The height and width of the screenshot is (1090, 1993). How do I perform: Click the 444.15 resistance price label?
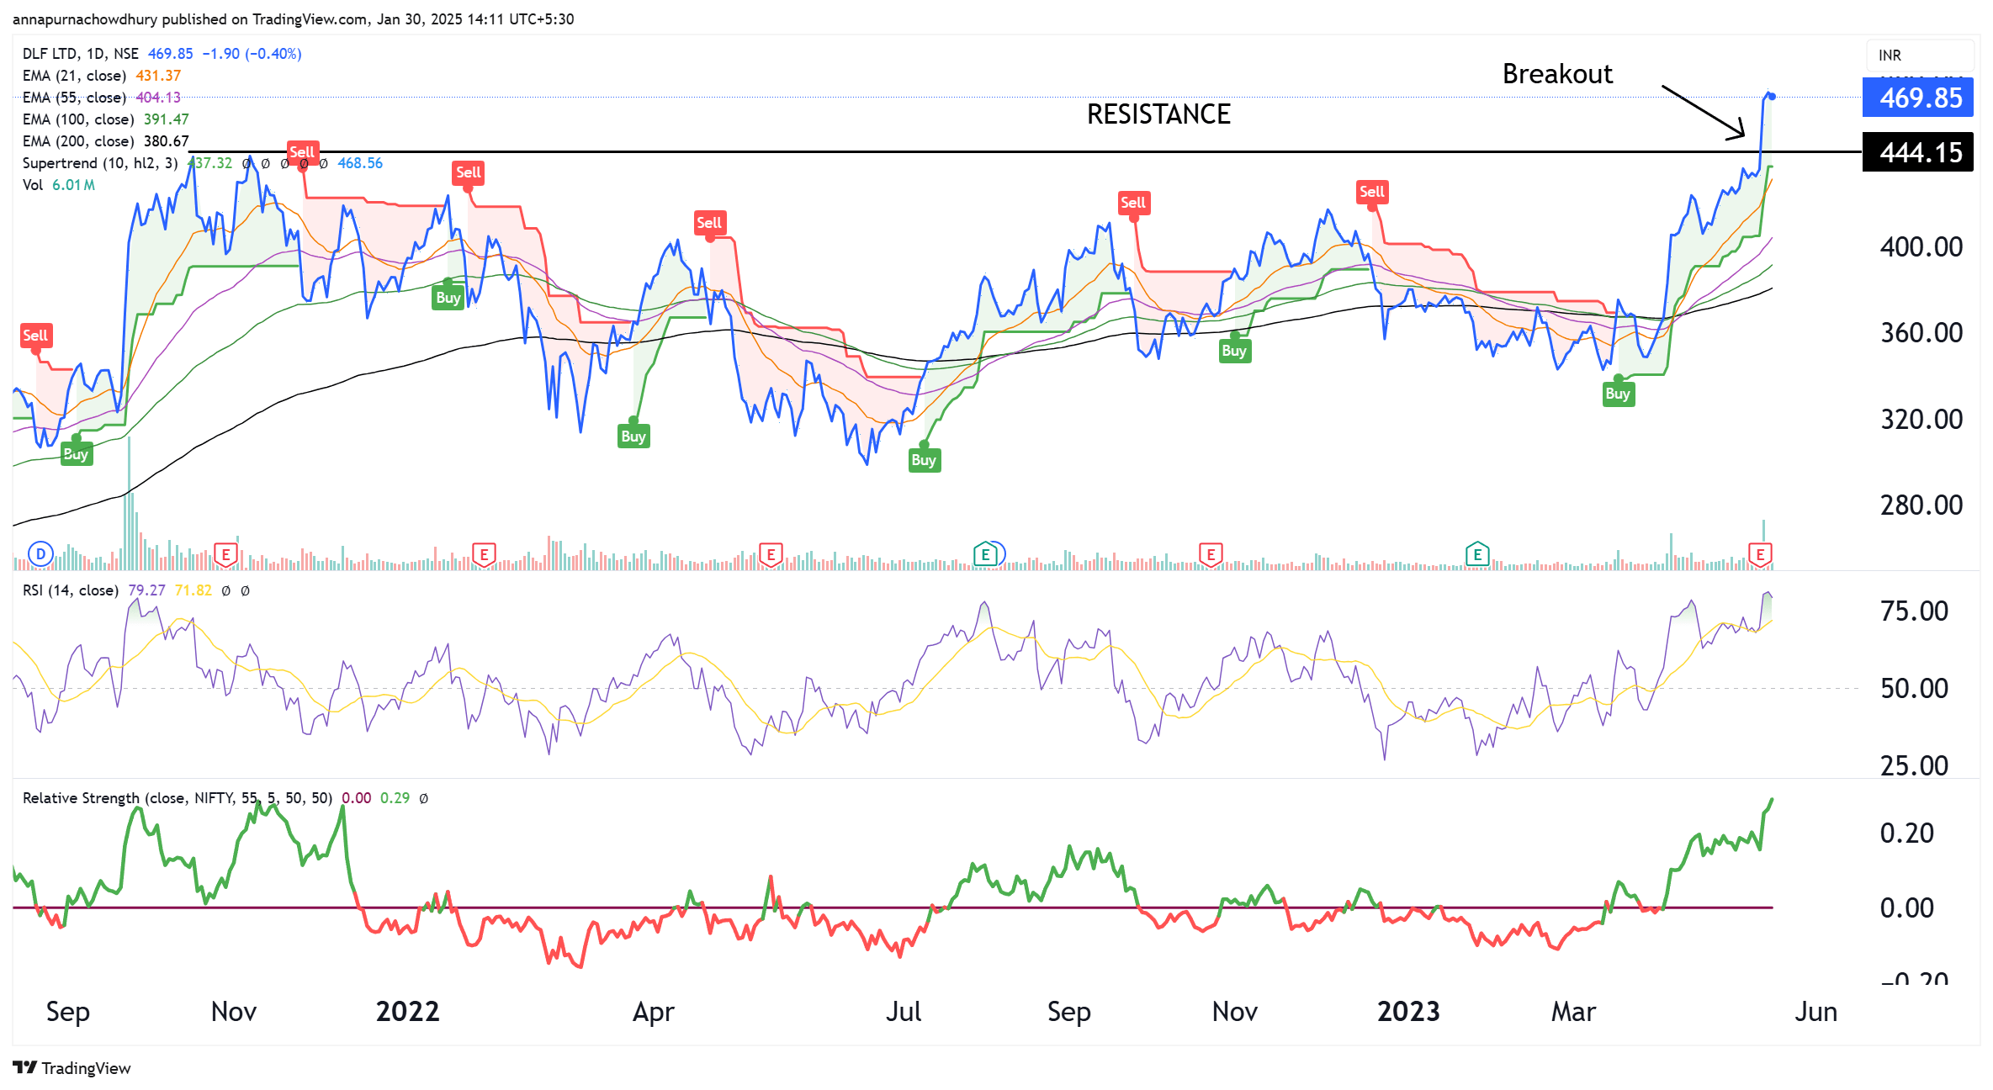(1920, 152)
